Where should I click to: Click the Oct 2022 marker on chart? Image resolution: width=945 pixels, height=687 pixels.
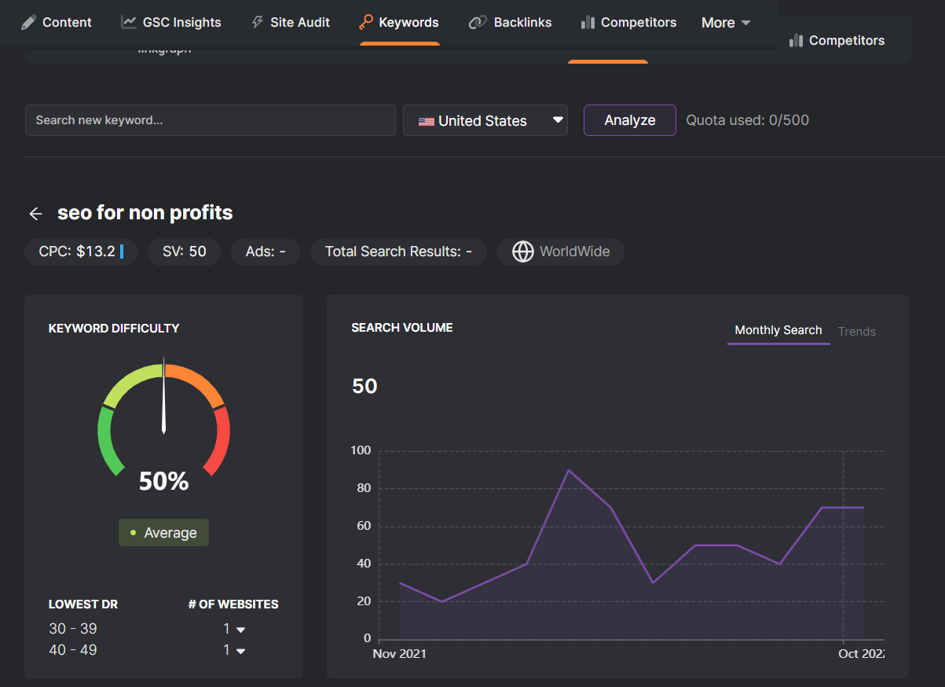pyautogui.click(x=861, y=654)
